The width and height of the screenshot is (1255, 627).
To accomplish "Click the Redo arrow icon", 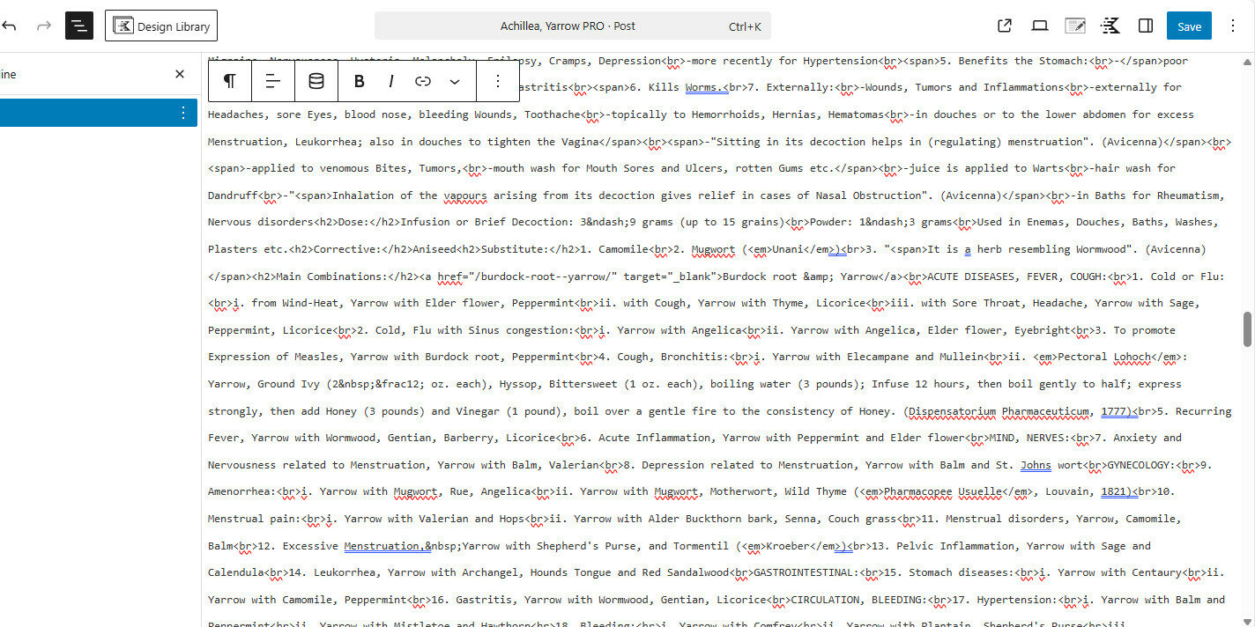I will (44, 26).
